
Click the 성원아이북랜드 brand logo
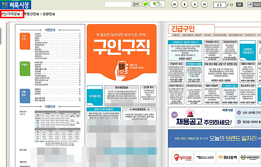pos(250,158)
